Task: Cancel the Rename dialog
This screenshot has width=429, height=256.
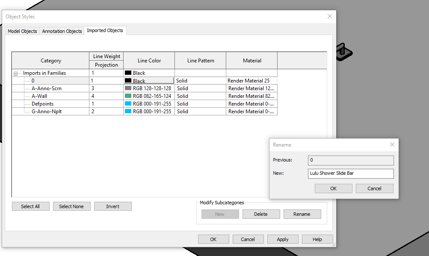Action: click(x=375, y=188)
